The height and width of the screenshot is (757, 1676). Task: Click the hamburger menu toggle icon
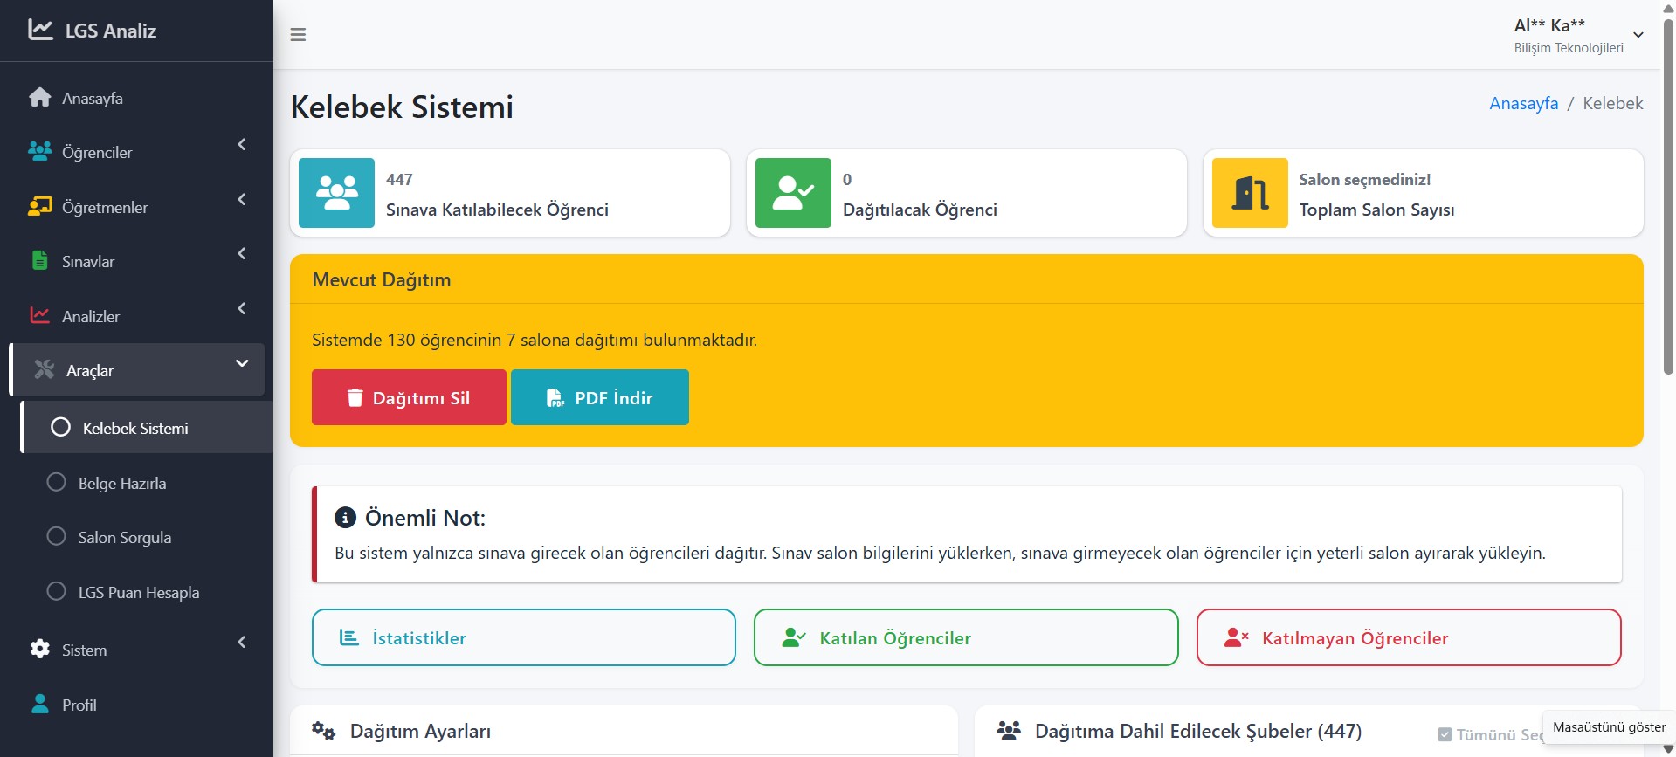[x=298, y=35]
